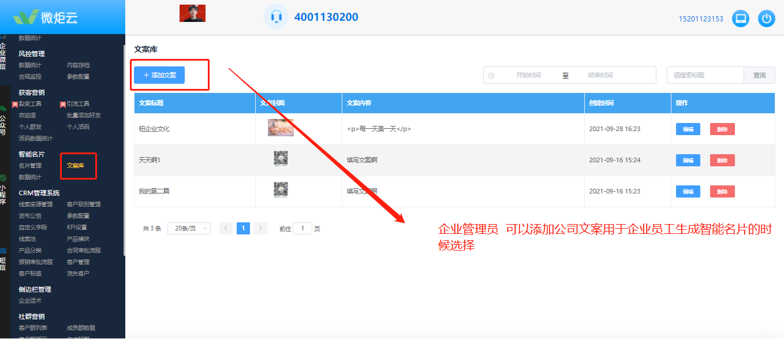Open 参数配置 under 风控管理

[x=78, y=76]
